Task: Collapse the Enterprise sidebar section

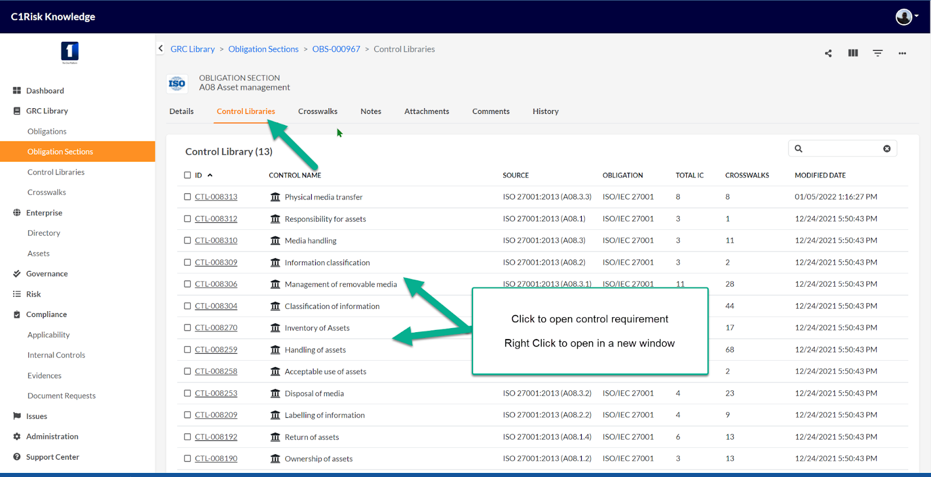Action: 44,212
